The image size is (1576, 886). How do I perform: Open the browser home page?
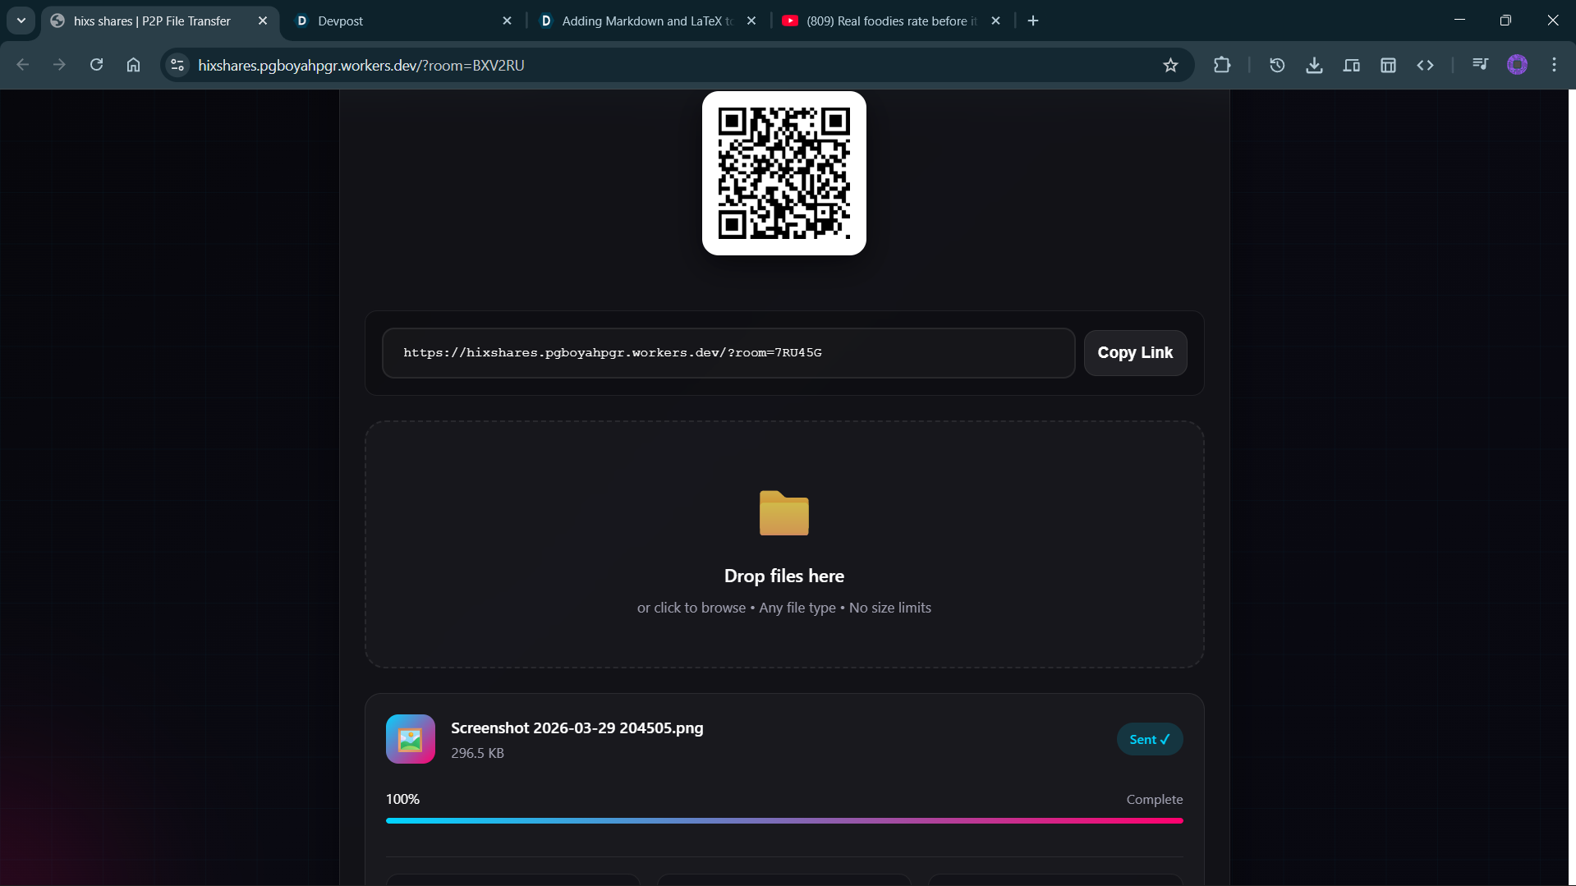(133, 65)
